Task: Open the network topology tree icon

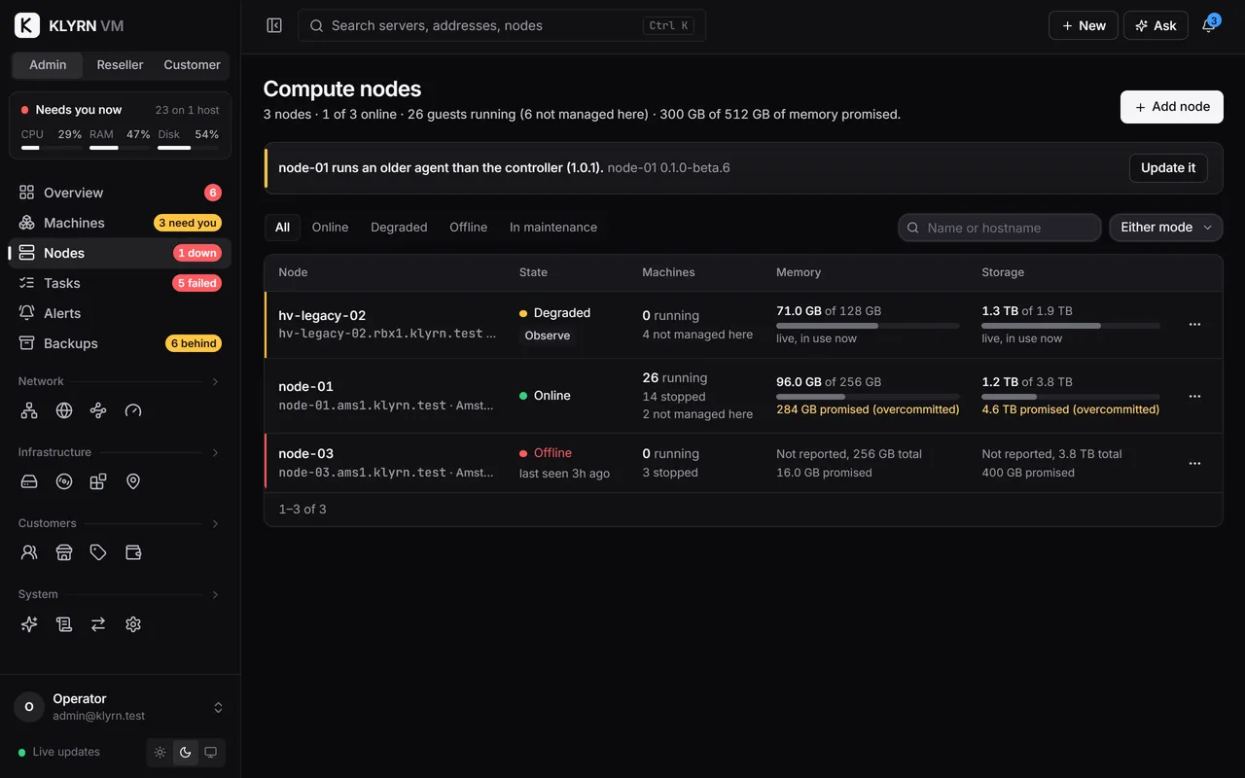Action: click(29, 410)
